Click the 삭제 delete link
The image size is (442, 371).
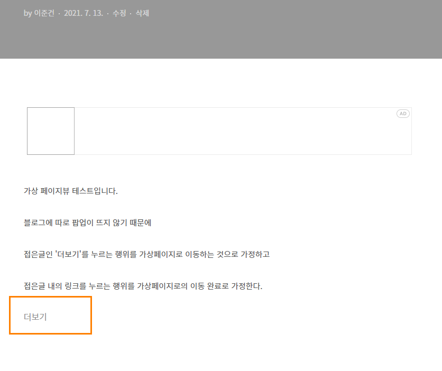coord(142,13)
